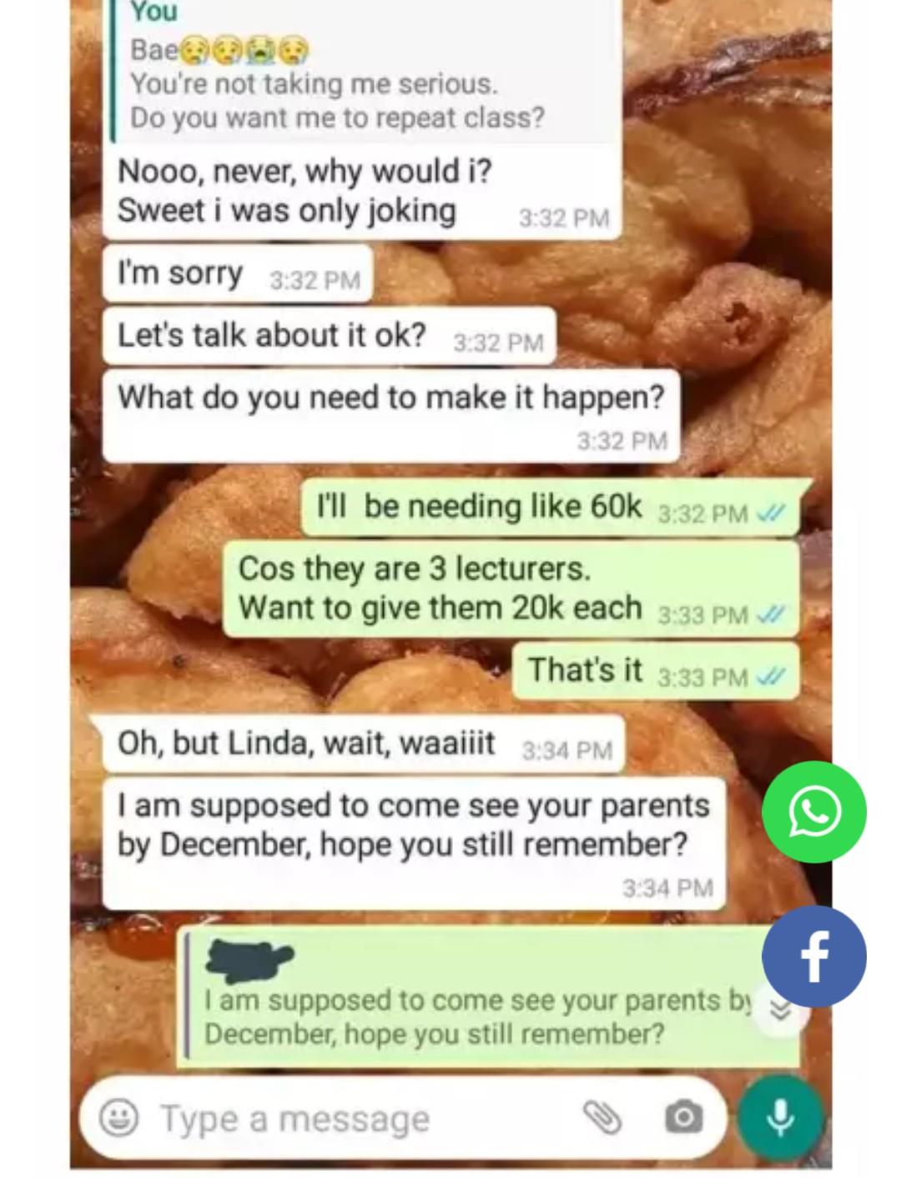Tap the quoted reply preview from You
The height and width of the screenshot is (1178, 901).
[367, 70]
